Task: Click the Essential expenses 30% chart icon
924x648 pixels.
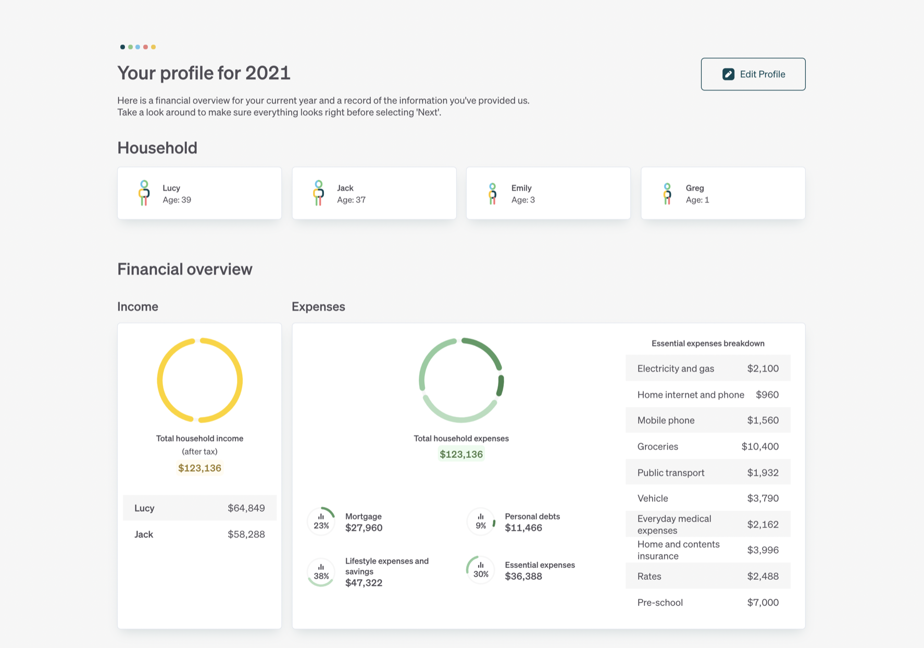Action: [481, 569]
